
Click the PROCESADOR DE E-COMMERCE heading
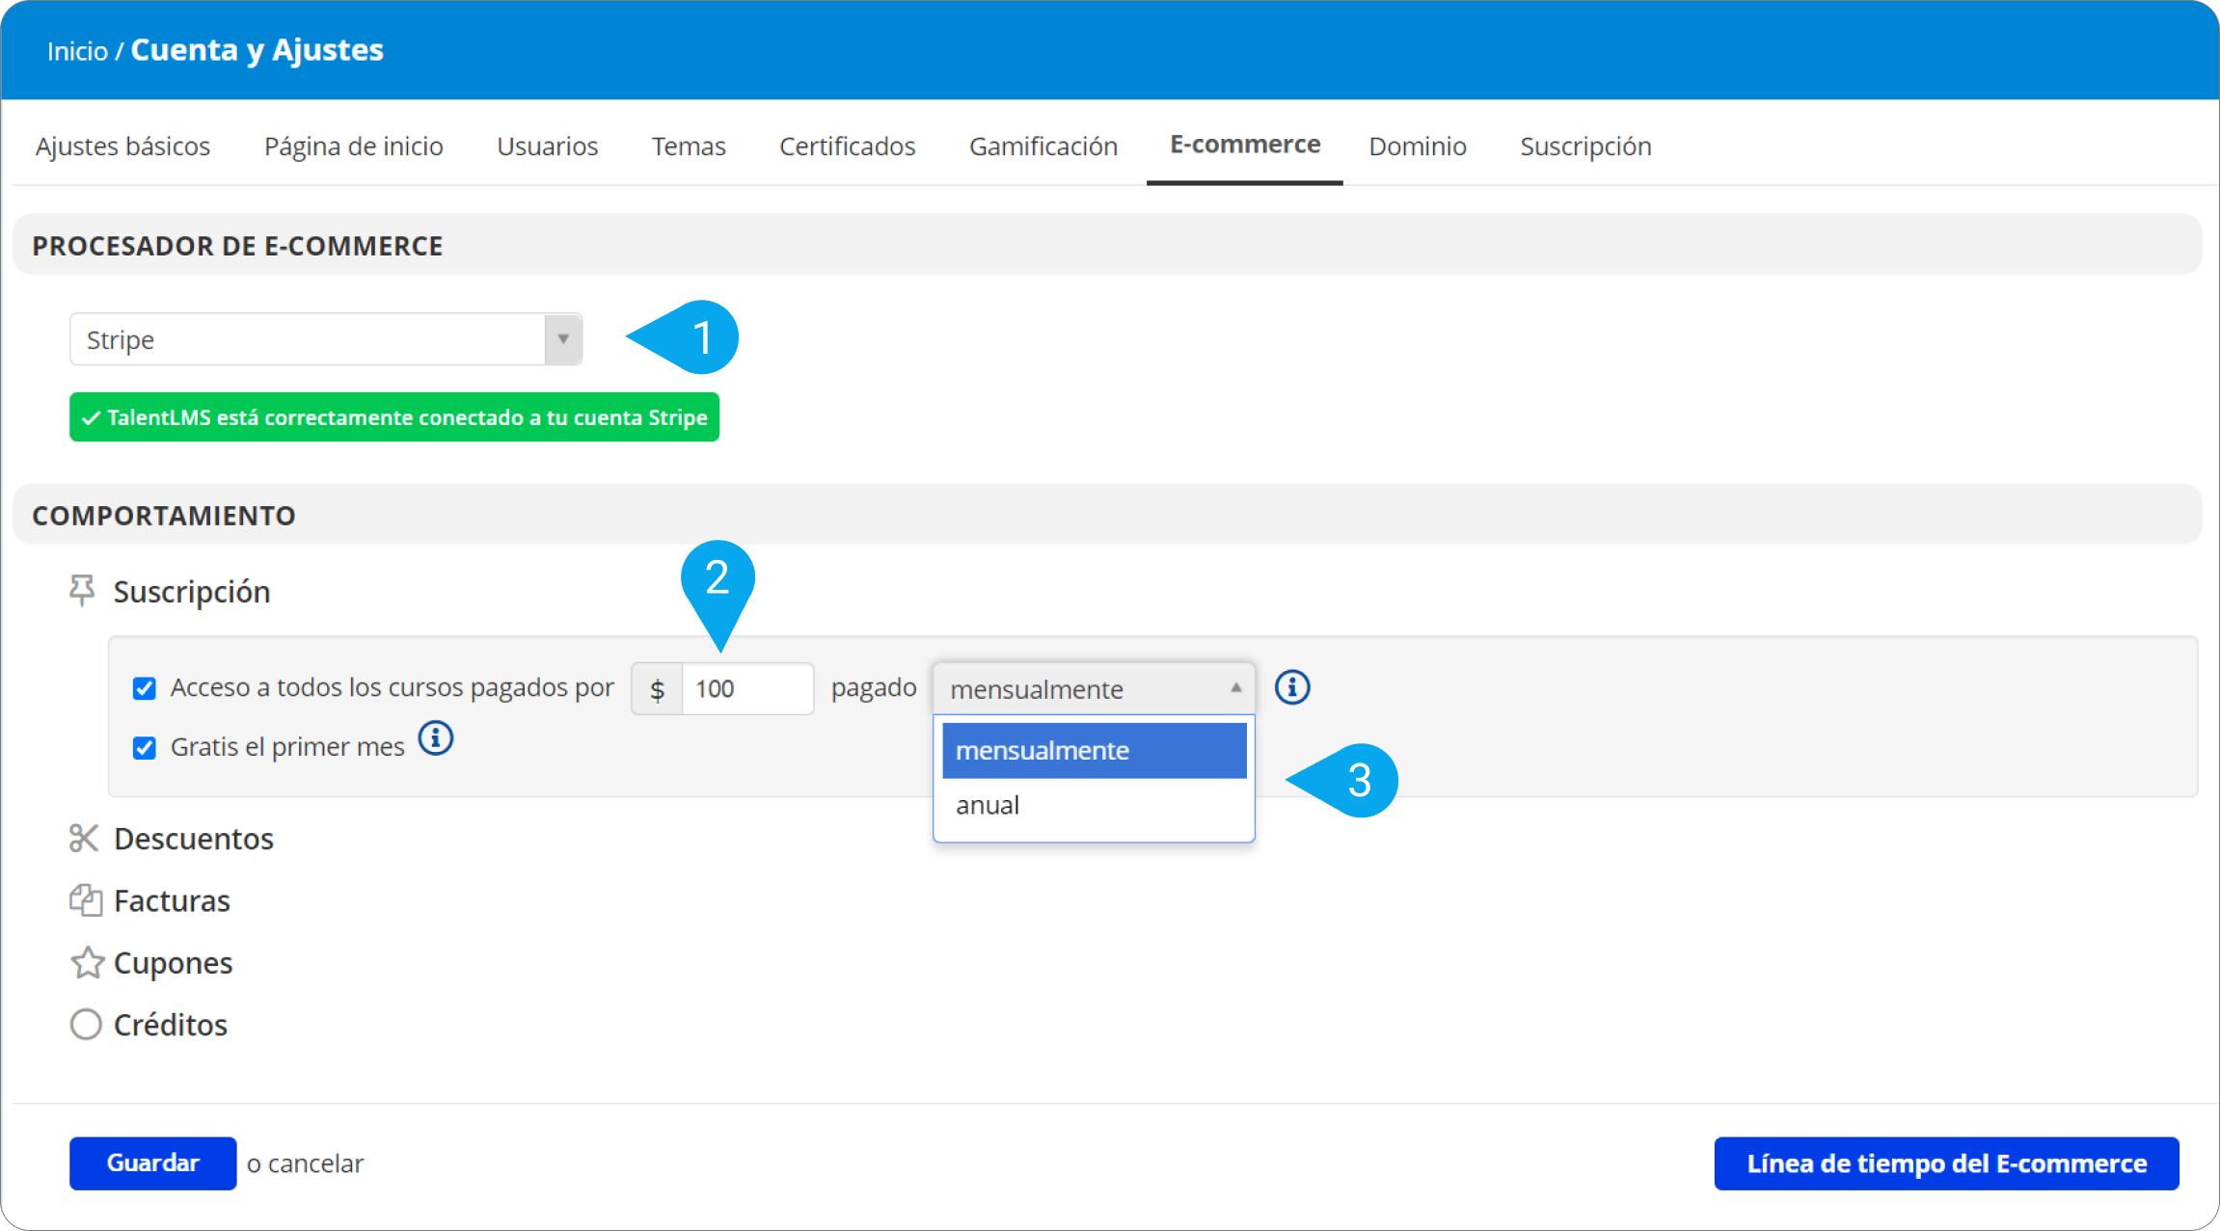[x=237, y=246]
